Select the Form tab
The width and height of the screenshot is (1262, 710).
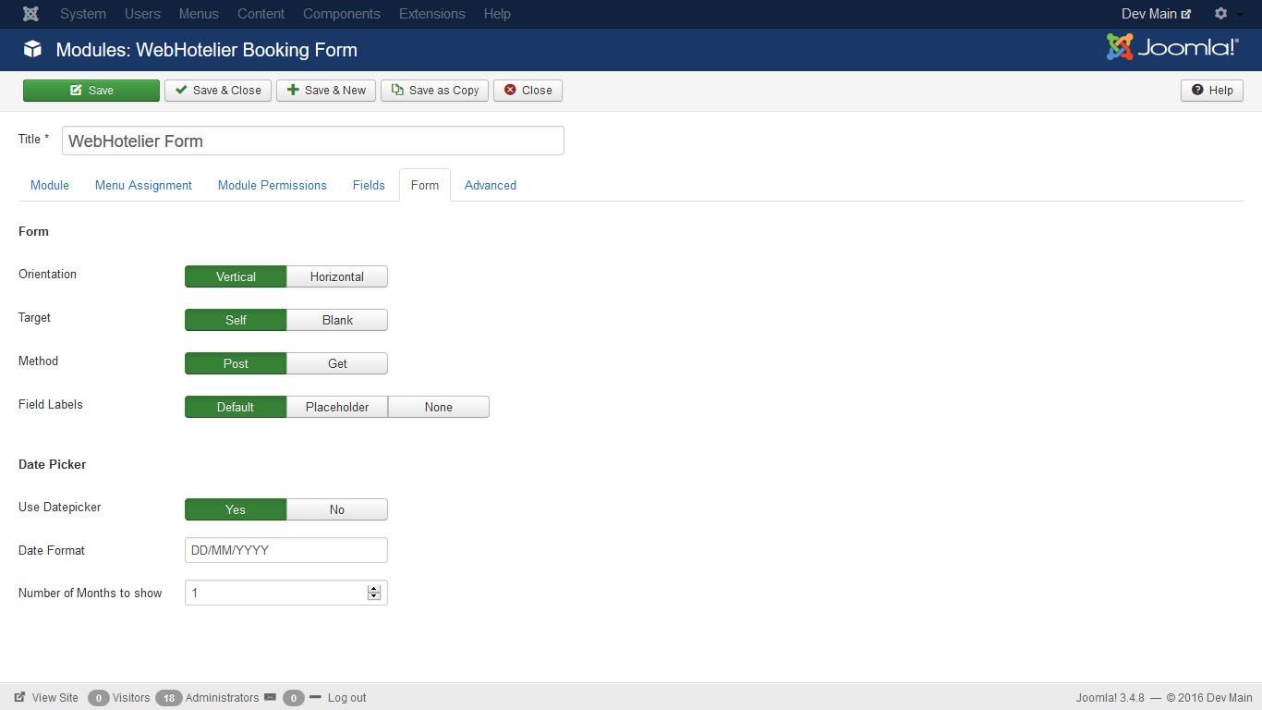(425, 185)
